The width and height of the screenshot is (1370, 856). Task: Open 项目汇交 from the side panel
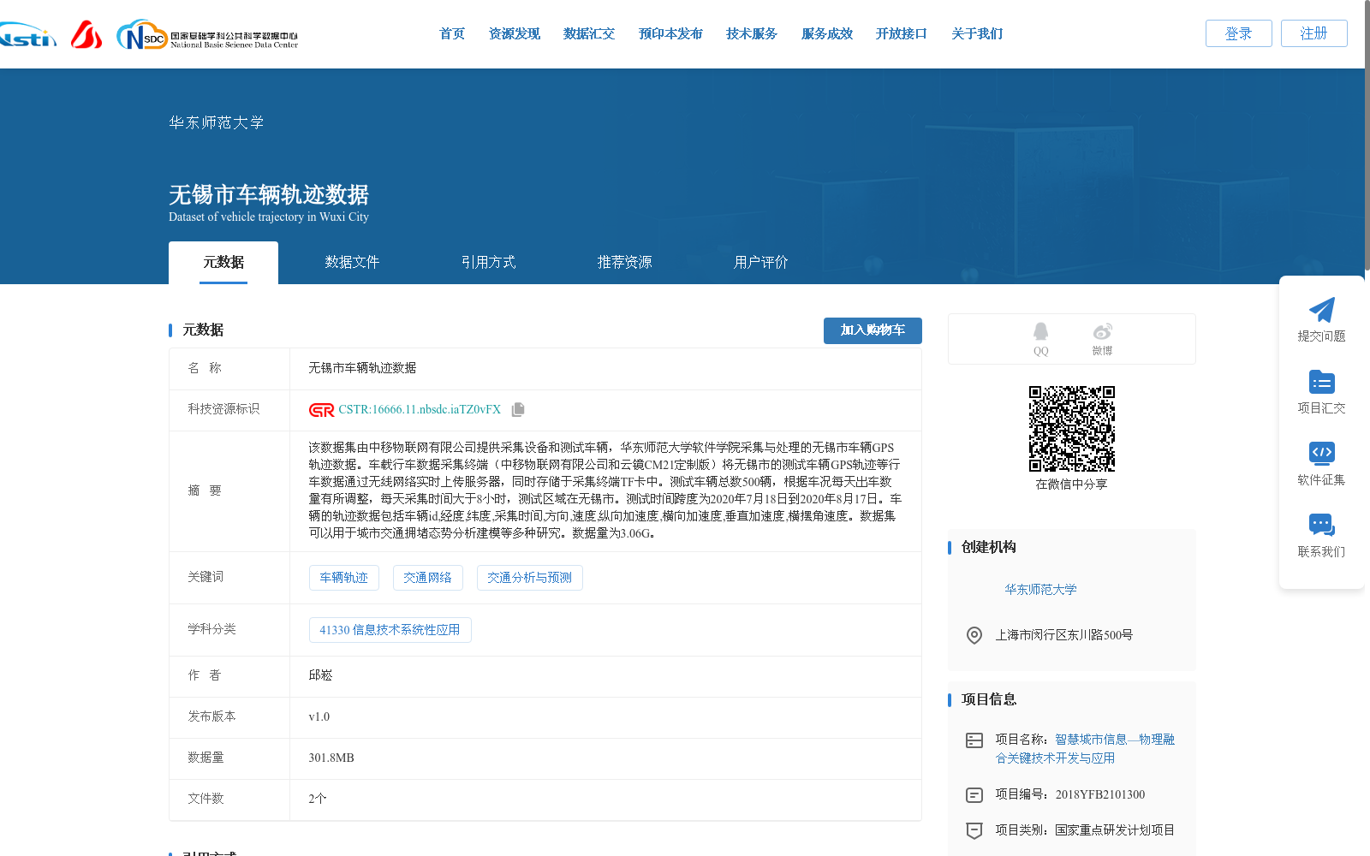coord(1321,392)
